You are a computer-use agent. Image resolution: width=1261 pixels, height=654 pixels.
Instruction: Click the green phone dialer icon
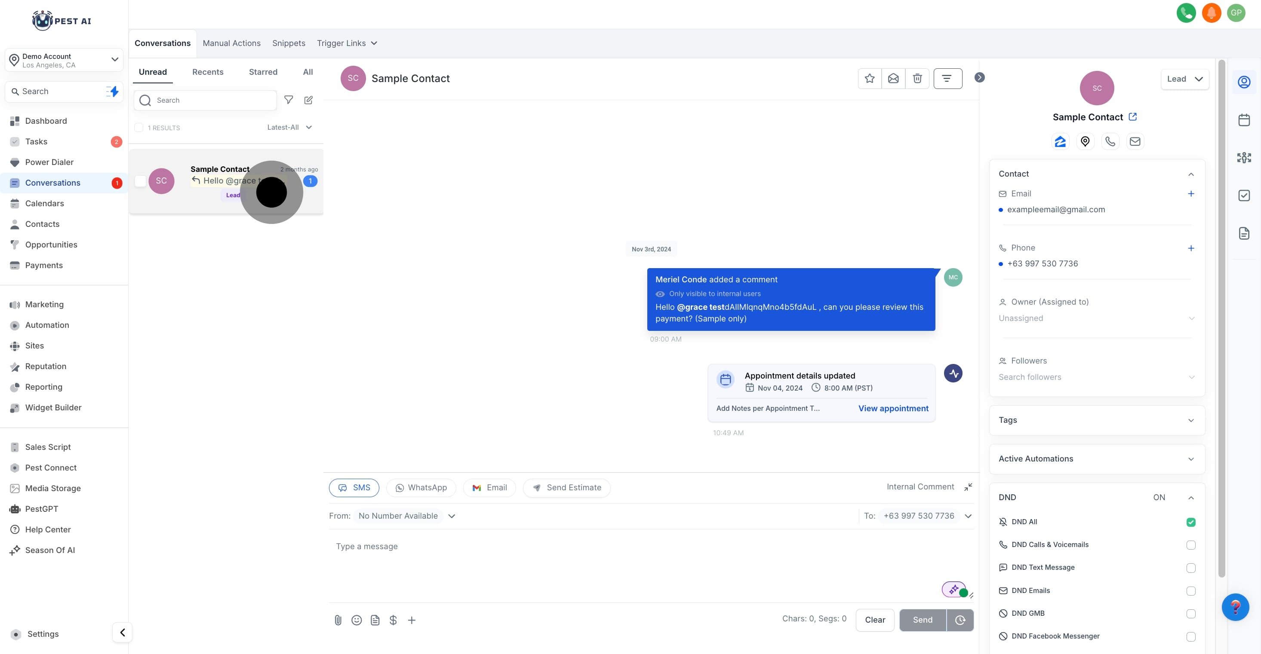(x=1186, y=13)
